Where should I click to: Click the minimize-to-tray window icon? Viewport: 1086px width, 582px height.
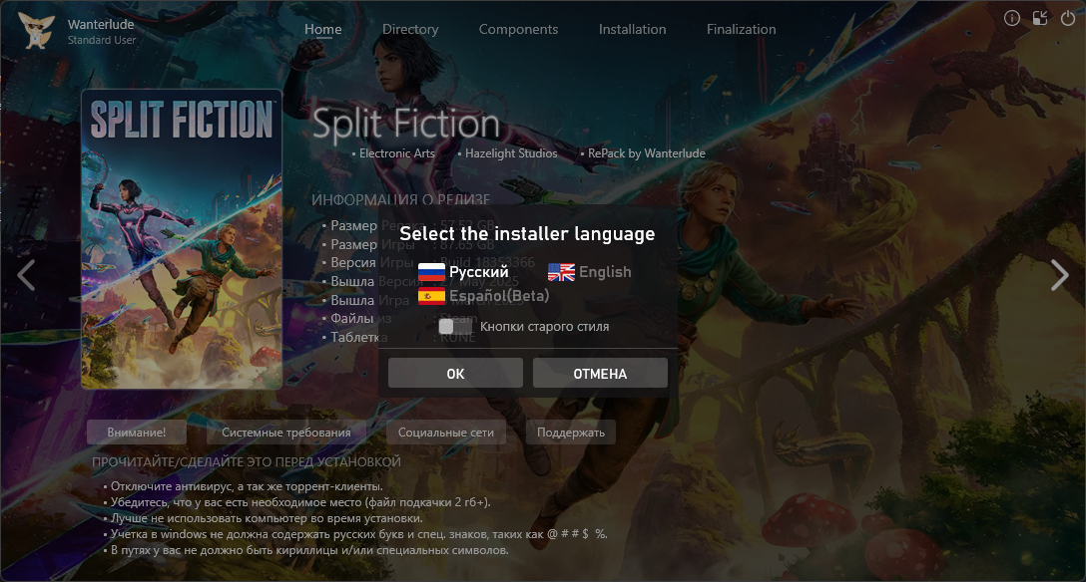1040,19
